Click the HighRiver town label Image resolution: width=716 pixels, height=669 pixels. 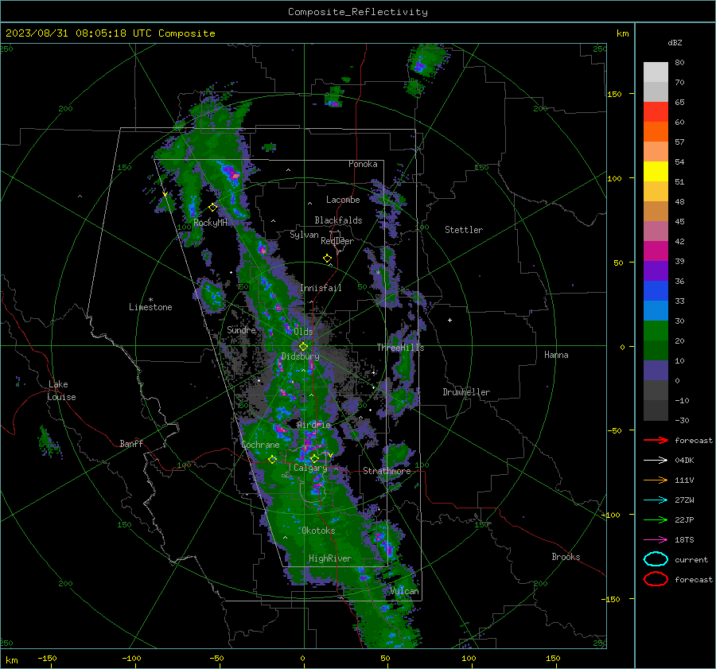coord(329,558)
